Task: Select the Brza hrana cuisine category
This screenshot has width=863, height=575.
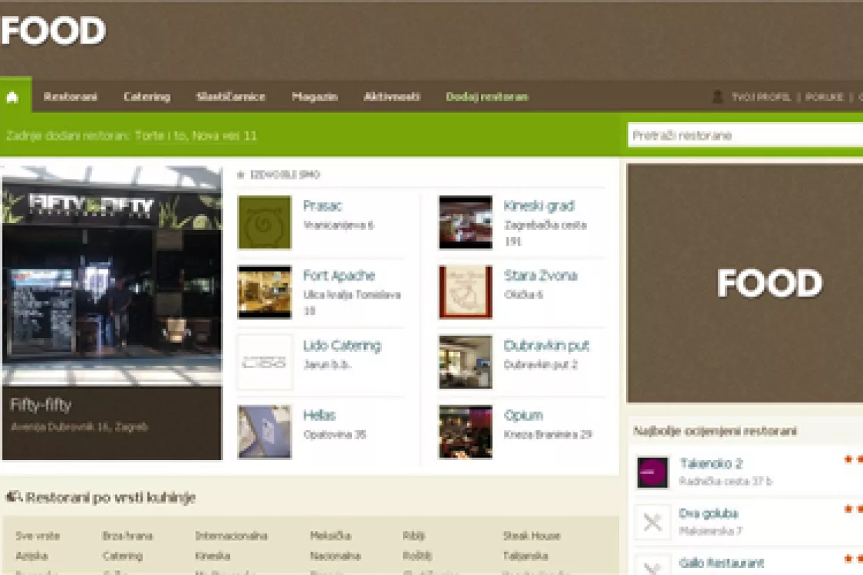Action: [x=128, y=536]
